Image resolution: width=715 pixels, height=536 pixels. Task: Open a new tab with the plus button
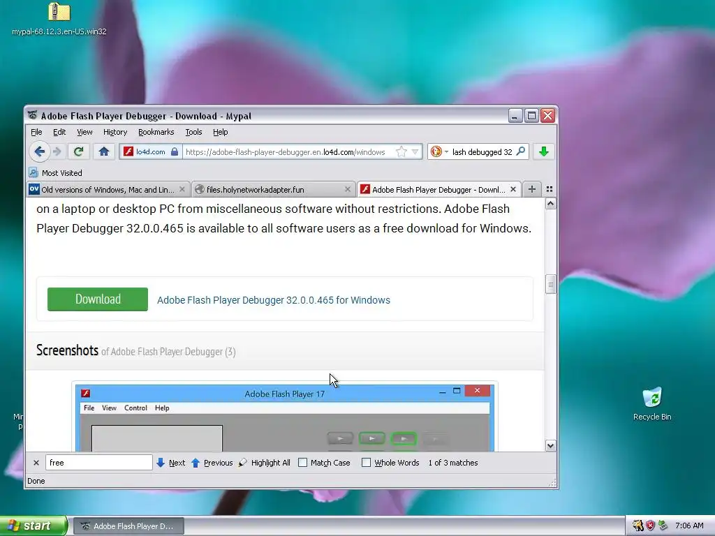click(531, 189)
